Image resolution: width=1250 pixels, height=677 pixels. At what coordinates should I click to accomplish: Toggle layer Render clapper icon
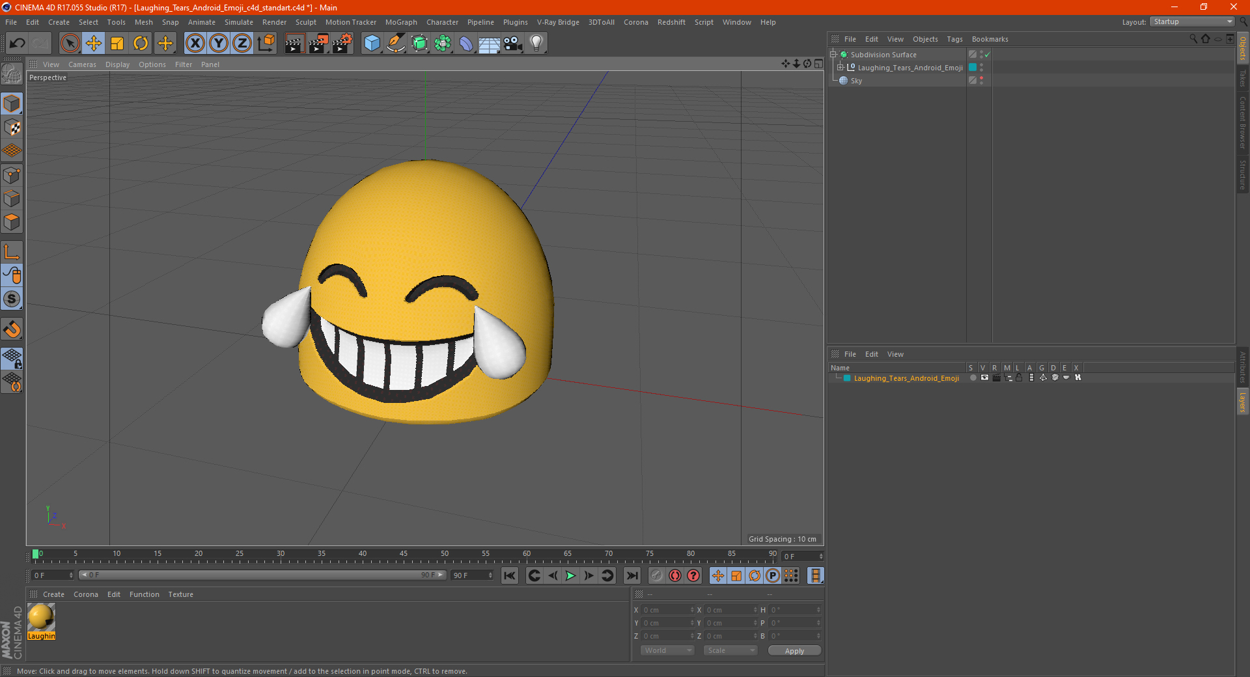point(996,378)
